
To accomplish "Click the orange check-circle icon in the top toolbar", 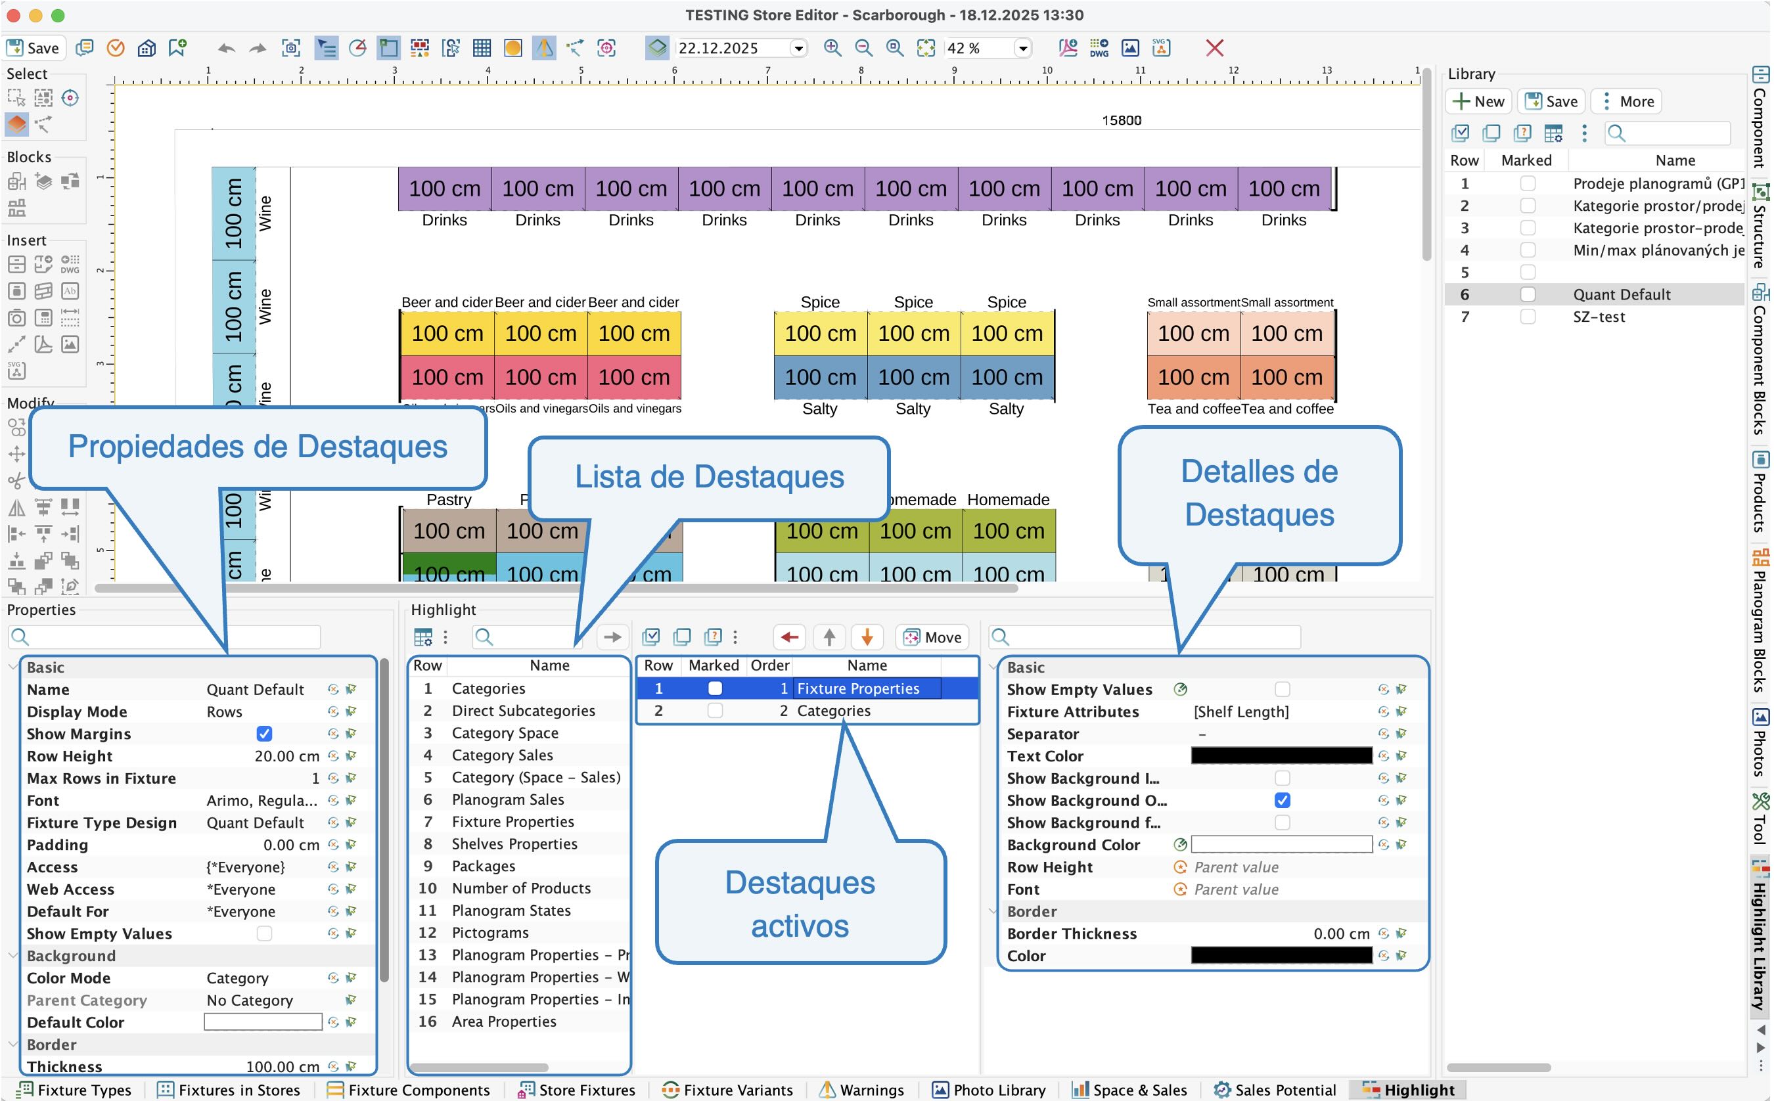I will 116,48.
